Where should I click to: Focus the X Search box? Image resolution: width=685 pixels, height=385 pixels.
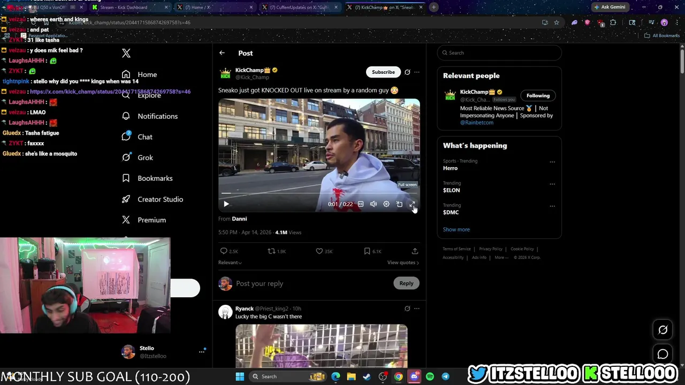coord(499,53)
